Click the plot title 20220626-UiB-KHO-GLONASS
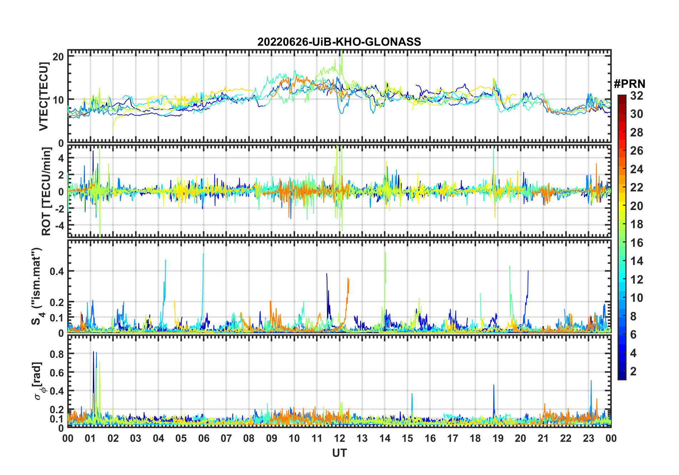679x475 pixels. (339, 42)
